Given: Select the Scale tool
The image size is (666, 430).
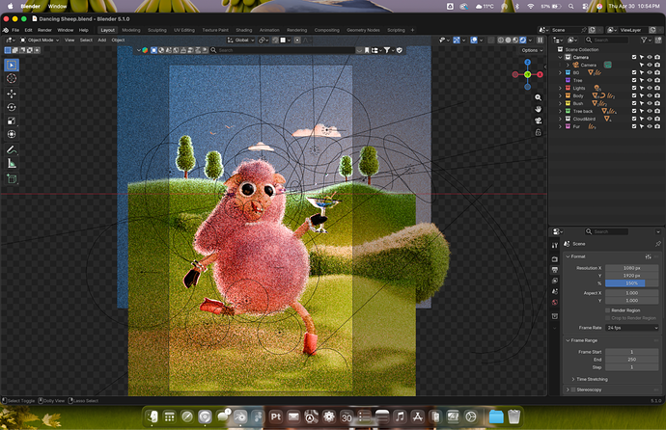Looking at the screenshot, I should (12, 121).
